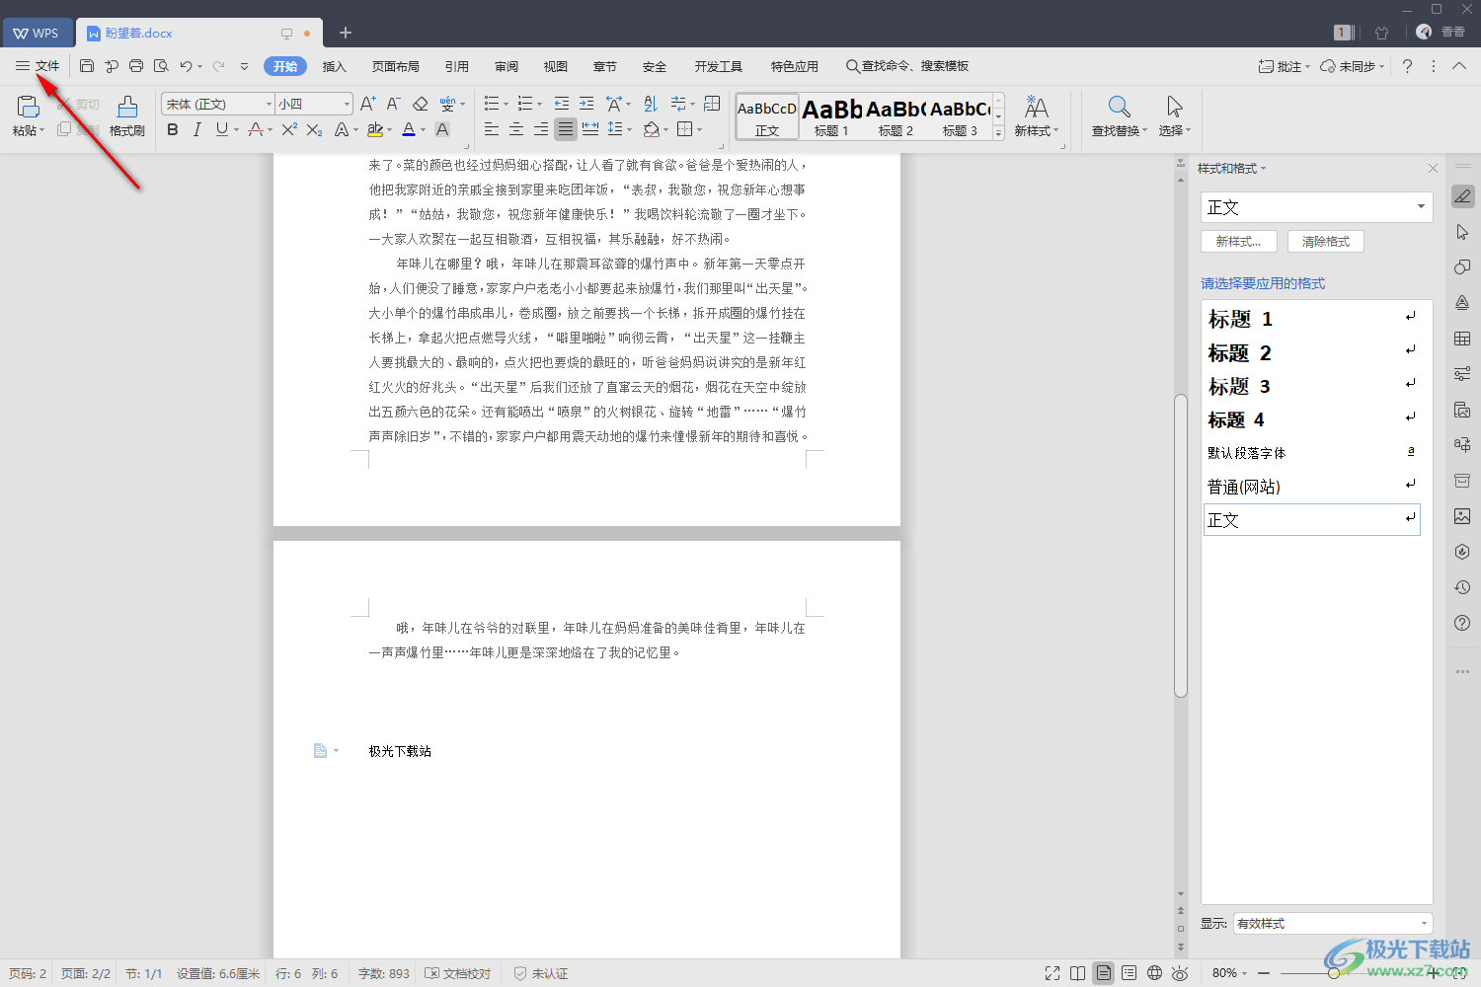Click the 新样式 button
The image size is (1481, 987).
(x=1036, y=116)
